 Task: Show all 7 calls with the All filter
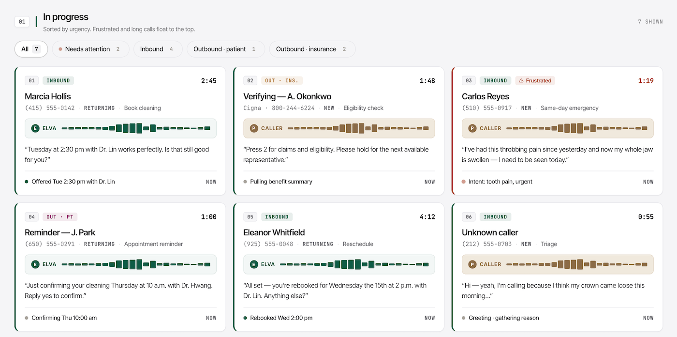tap(31, 49)
